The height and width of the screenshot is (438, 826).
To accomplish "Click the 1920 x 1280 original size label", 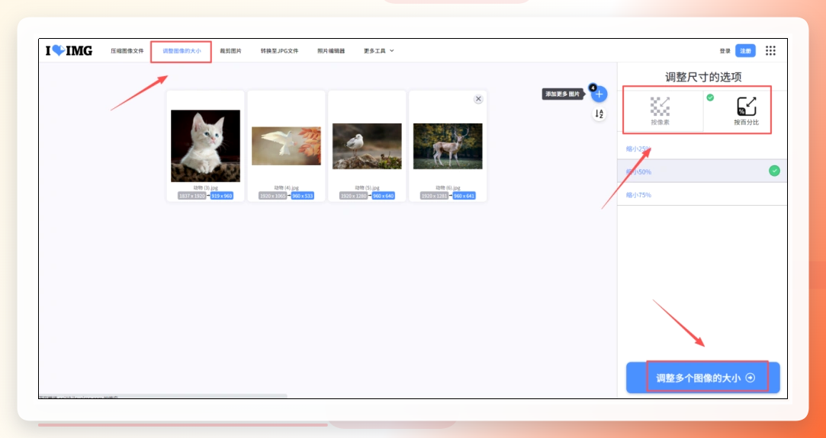I will (x=353, y=196).
